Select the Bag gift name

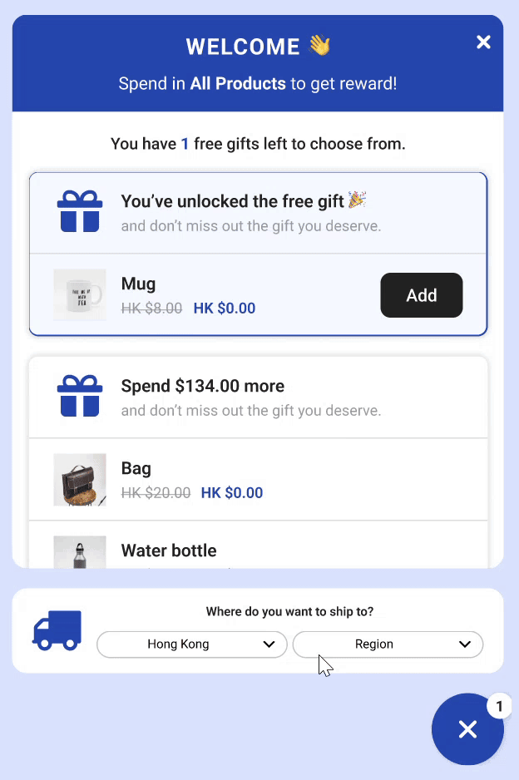(136, 468)
